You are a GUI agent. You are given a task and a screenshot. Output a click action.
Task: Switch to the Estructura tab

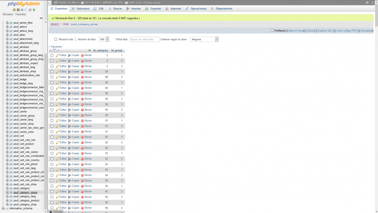[80, 8]
